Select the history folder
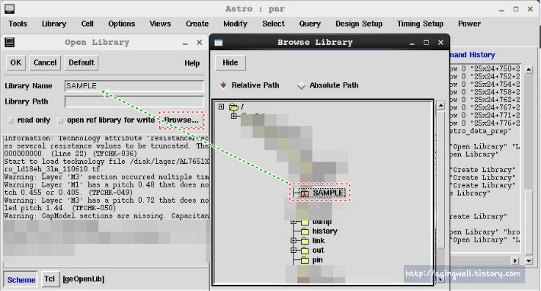The image size is (541, 291). [325, 231]
